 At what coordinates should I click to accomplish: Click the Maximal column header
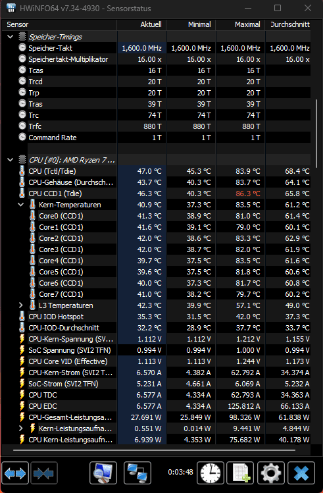[240, 24]
